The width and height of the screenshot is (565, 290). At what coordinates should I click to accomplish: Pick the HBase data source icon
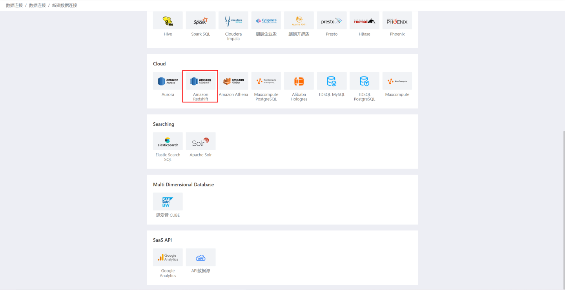(x=365, y=20)
